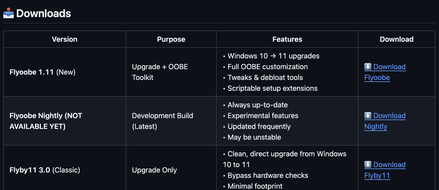Click the down-arrow icon in the Flyoobe download link
This screenshot has height=190, width=439.
368,67
